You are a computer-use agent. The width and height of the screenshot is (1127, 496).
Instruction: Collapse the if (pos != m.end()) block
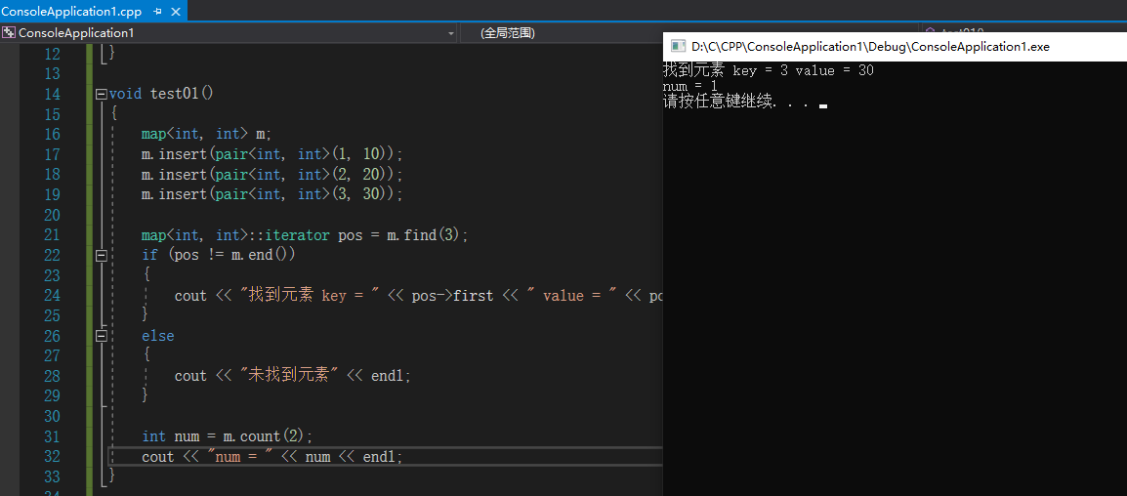coord(102,255)
